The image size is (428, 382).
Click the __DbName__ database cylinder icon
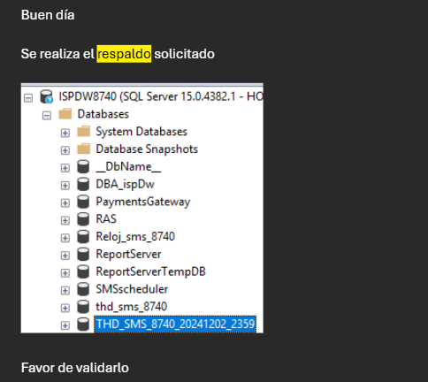click(83, 166)
